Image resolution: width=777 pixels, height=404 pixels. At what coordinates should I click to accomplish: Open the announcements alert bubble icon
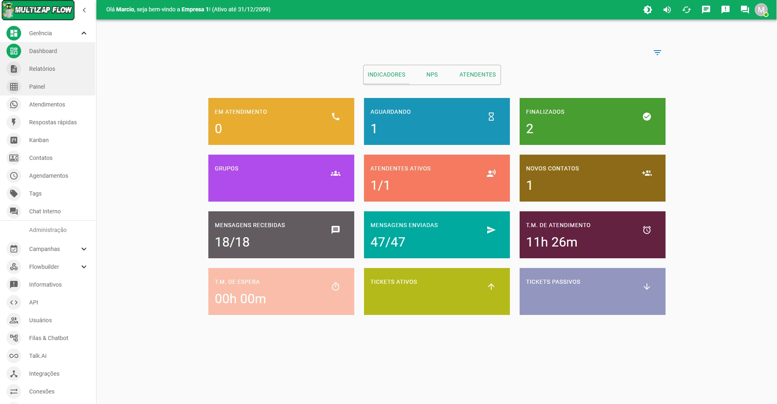coord(725,10)
